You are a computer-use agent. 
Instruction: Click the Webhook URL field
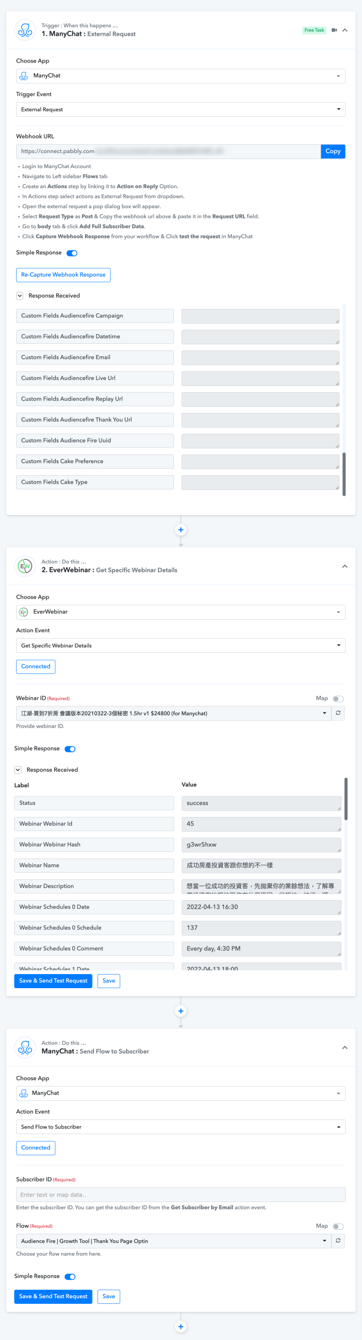click(x=168, y=152)
